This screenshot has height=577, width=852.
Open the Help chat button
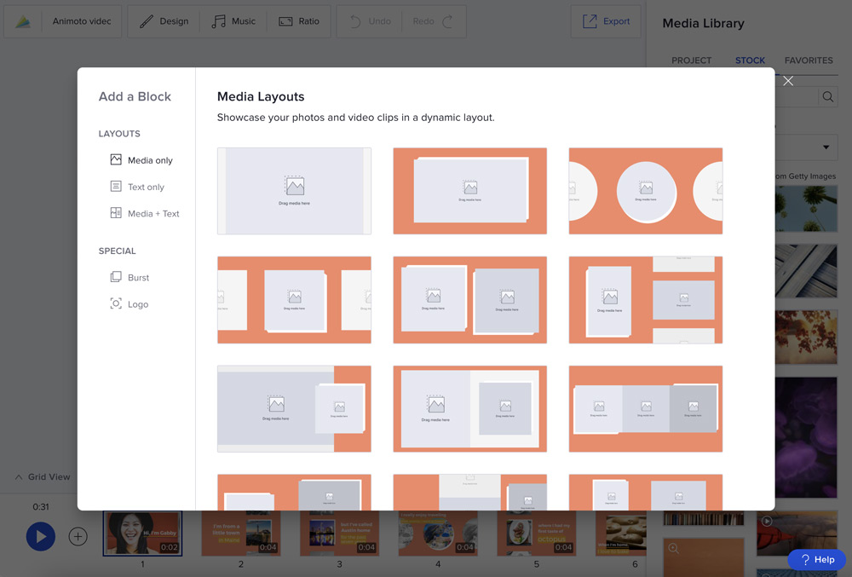(817, 560)
